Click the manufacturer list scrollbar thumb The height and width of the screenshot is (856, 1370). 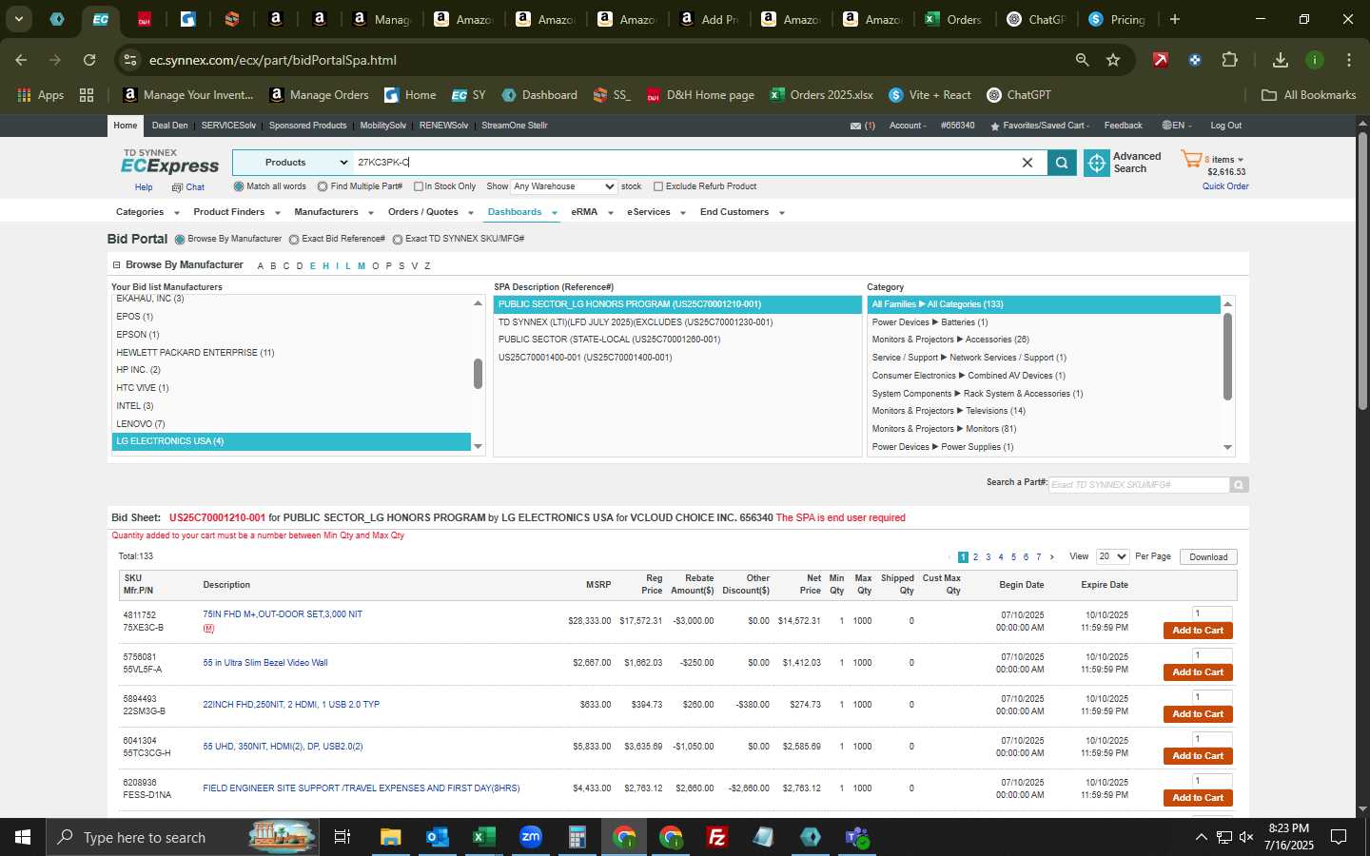[478, 374]
